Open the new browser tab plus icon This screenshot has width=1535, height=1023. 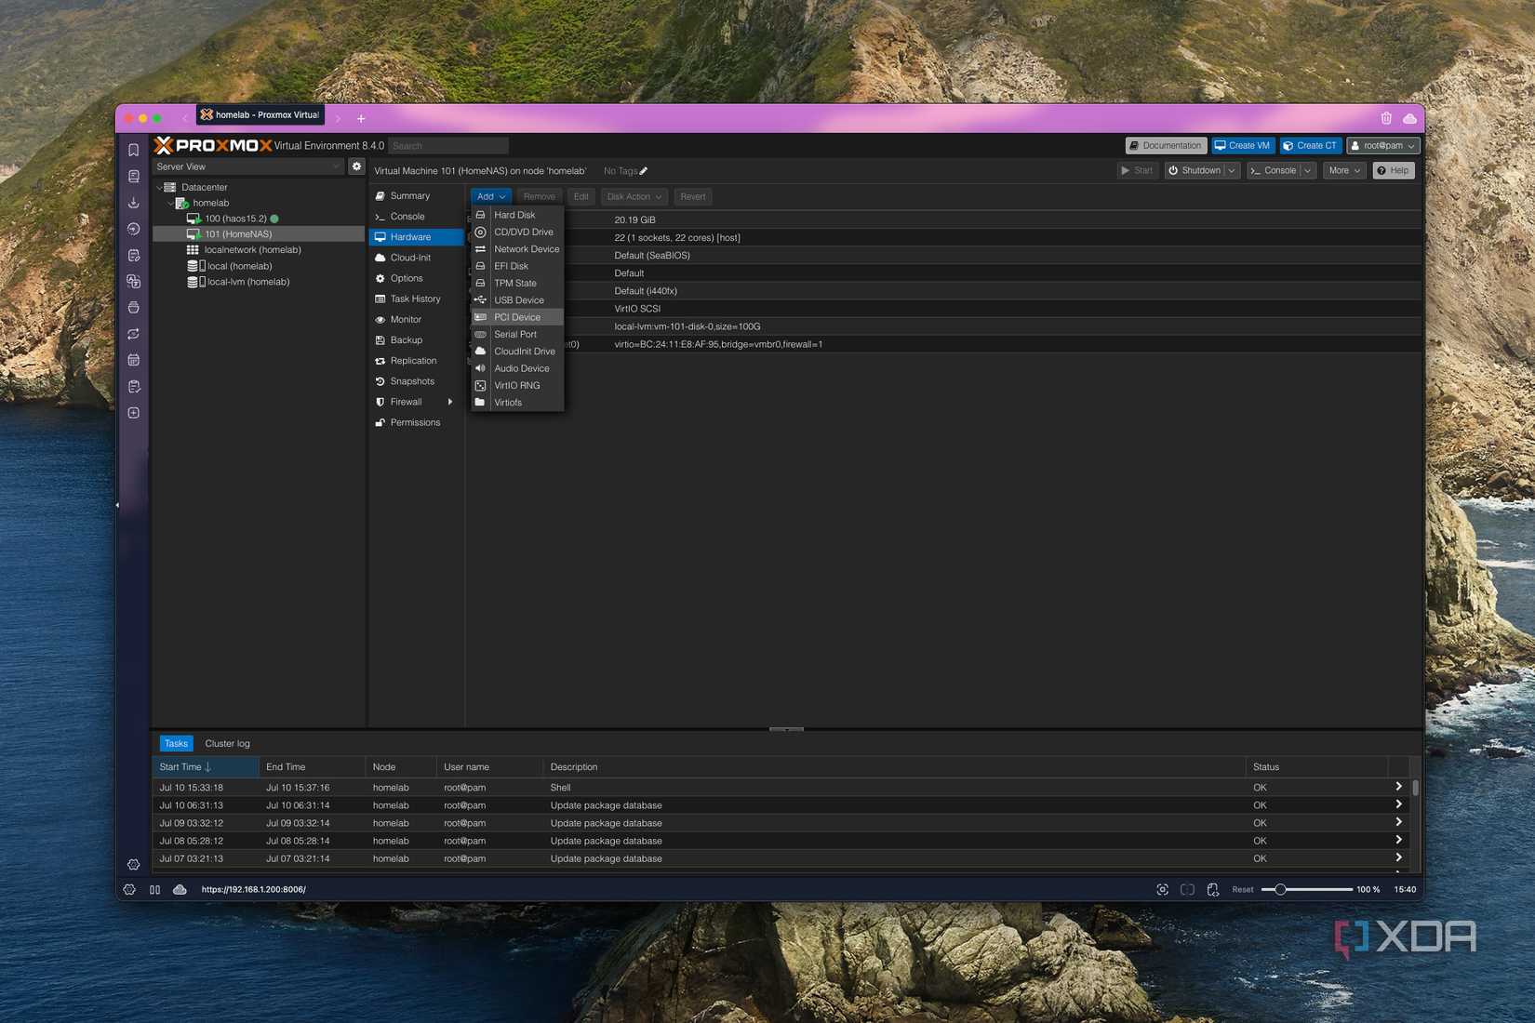pyautogui.click(x=361, y=118)
